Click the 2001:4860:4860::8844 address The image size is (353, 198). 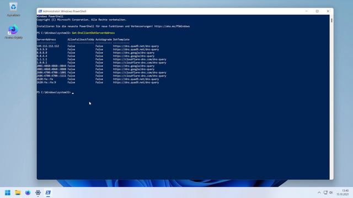point(51,66)
